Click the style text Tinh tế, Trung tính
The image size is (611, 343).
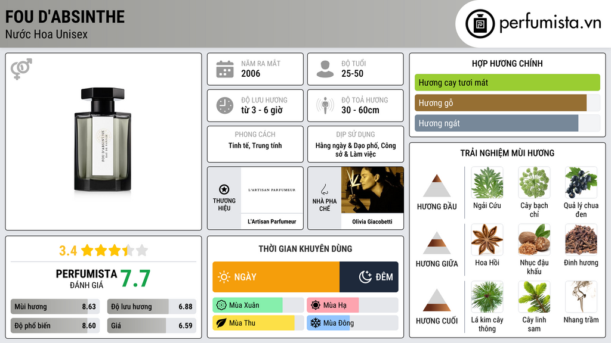point(255,145)
